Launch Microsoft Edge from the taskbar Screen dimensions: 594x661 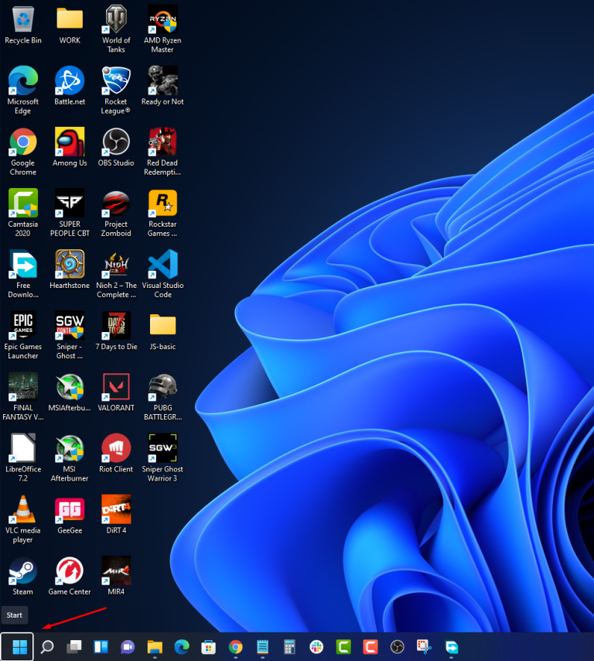point(182,646)
